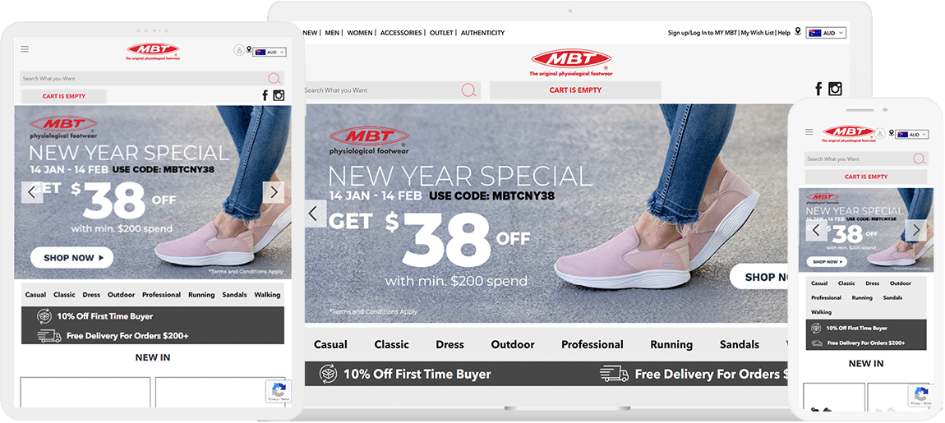Click SHOP NOW button on phone banner
This screenshot has height=423, width=945.
pos(826,262)
